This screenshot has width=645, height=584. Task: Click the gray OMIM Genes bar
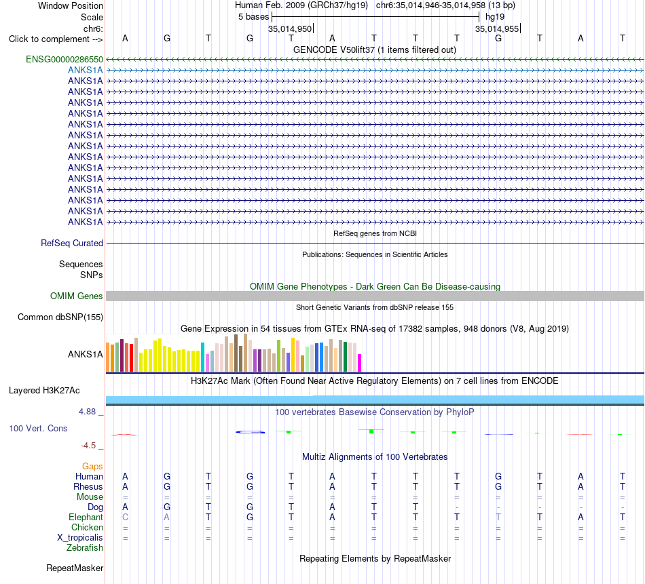click(x=375, y=296)
